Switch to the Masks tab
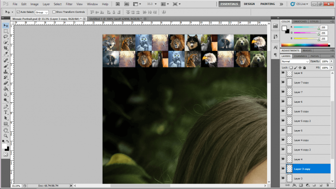This screenshot has height=189, width=336. pos(307,50)
